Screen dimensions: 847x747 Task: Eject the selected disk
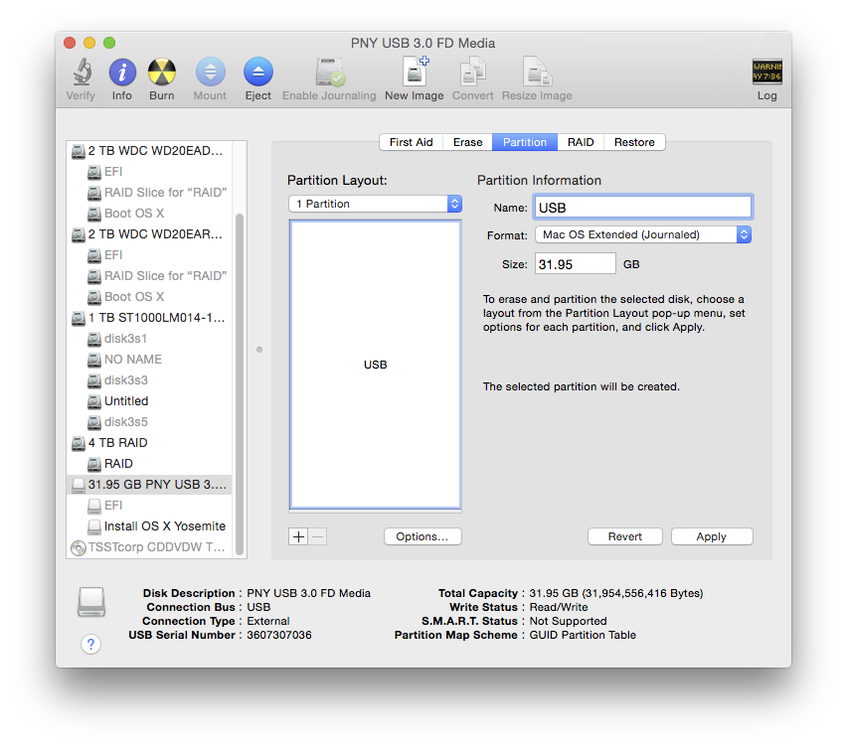tap(258, 73)
